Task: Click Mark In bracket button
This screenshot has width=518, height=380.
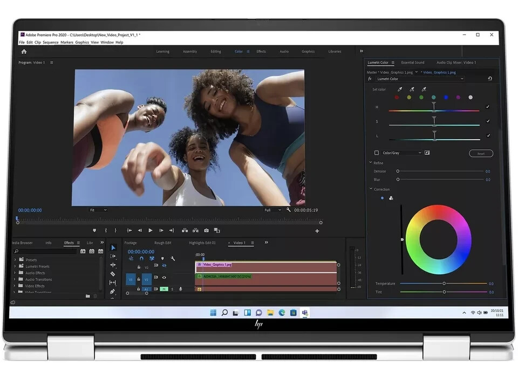Action: (x=106, y=230)
